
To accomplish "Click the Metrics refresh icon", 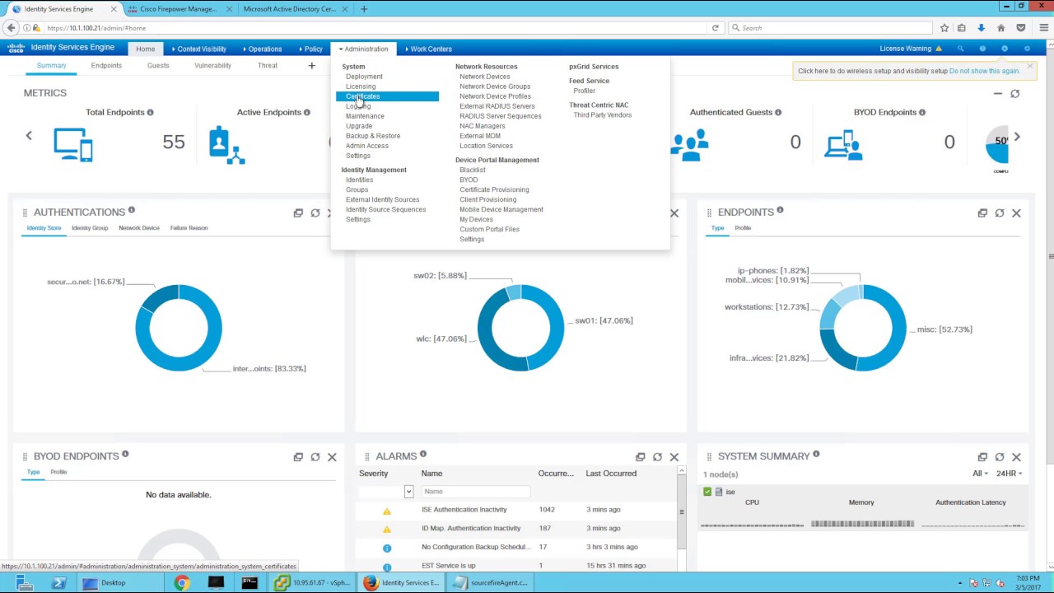I will pyautogui.click(x=1014, y=94).
